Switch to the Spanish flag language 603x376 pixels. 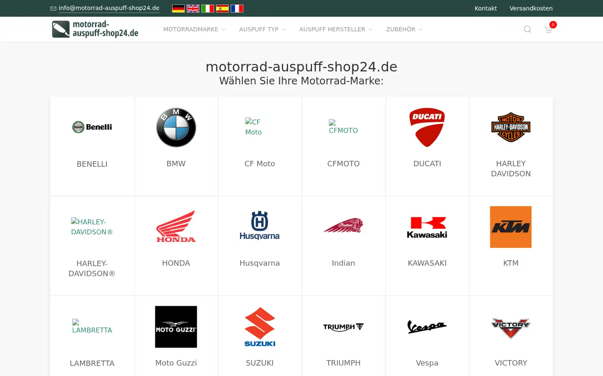click(222, 8)
